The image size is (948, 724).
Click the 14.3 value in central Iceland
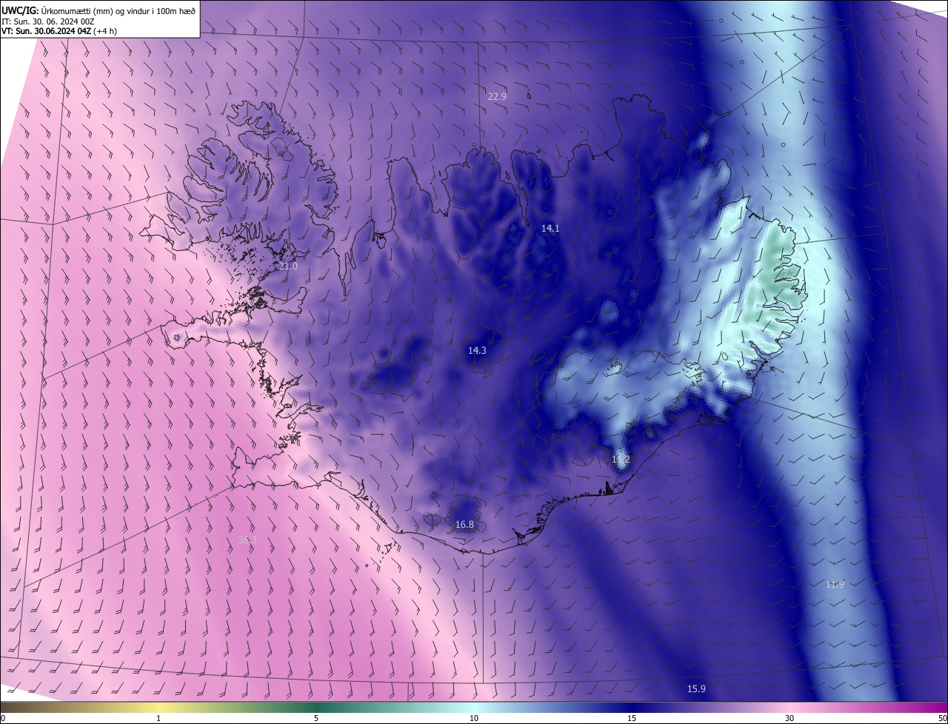pyautogui.click(x=477, y=350)
